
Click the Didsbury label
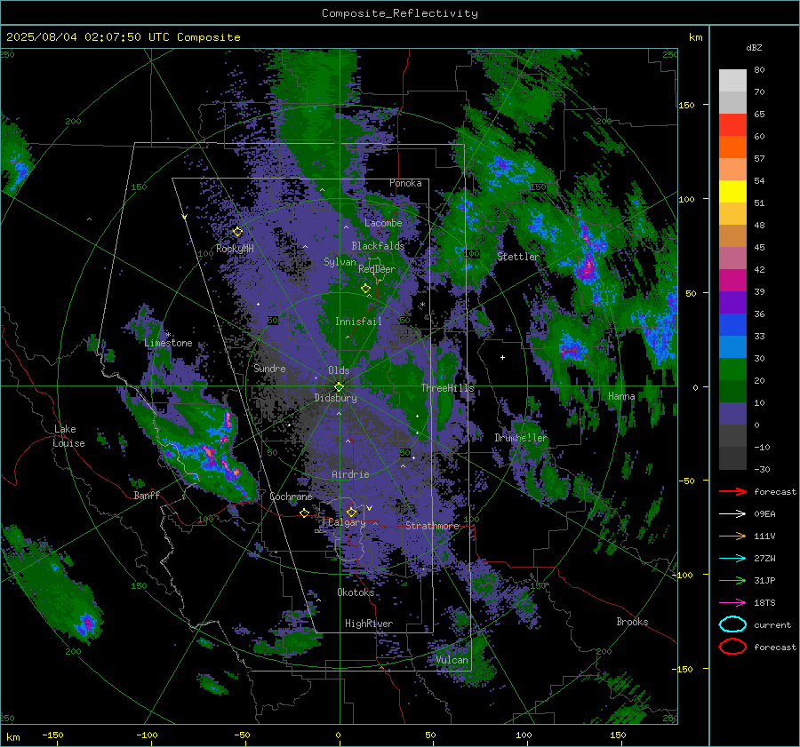[335, 398]
